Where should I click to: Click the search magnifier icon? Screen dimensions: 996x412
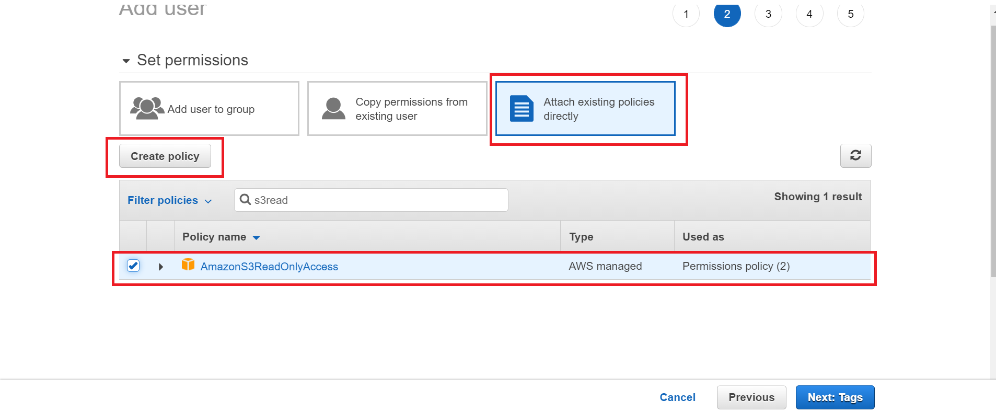245,200
